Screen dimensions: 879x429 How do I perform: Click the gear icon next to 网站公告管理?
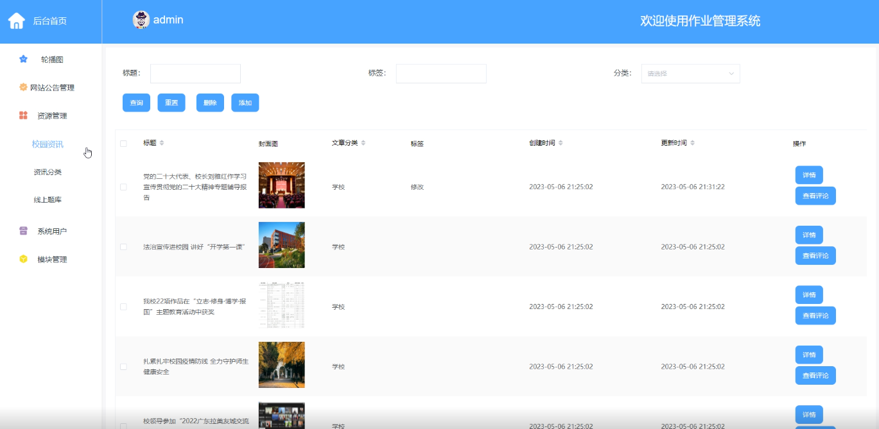[24, 87]
